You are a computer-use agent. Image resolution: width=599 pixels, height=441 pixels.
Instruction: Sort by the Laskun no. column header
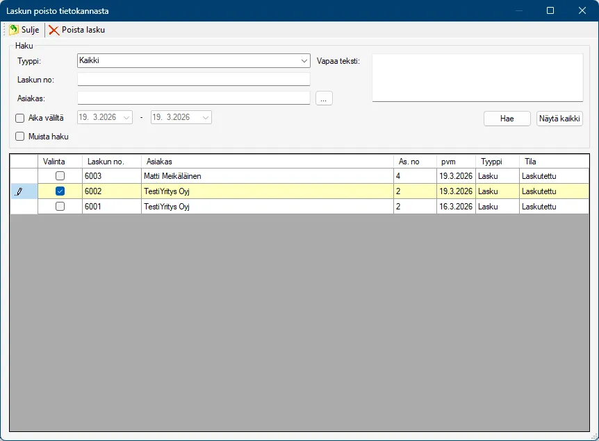point(110,162)
